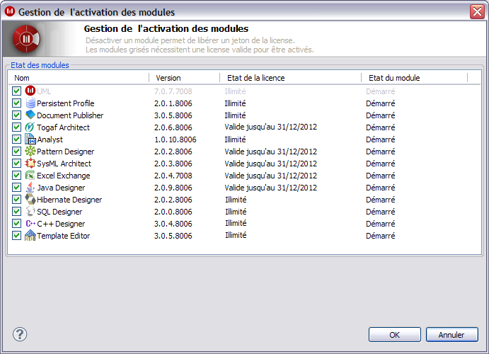
Task: Select the SQL Designer name text
Action: [59, 212]
